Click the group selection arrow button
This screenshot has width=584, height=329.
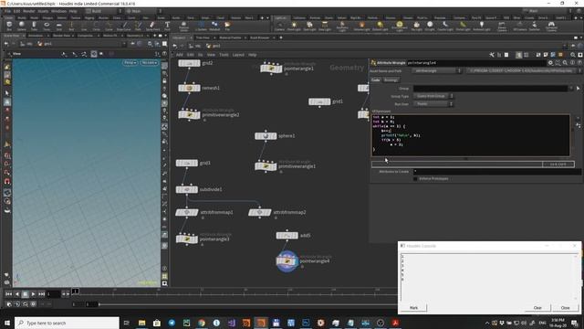click(578, 89)
